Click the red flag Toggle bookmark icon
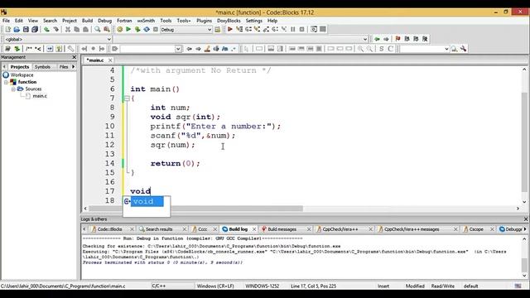Viewport: 530px width, 298px height. pyautogui.click(x=397, y=39)
